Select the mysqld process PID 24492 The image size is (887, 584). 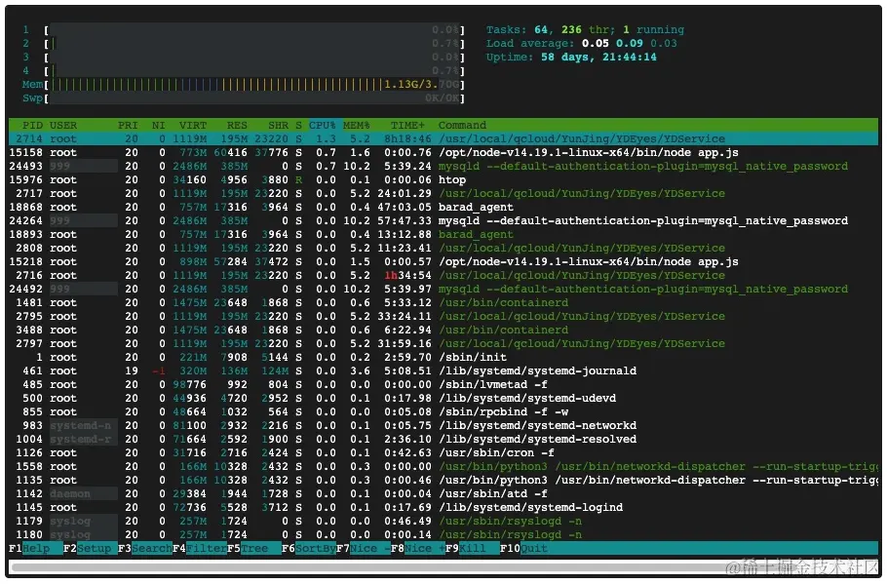443,289
